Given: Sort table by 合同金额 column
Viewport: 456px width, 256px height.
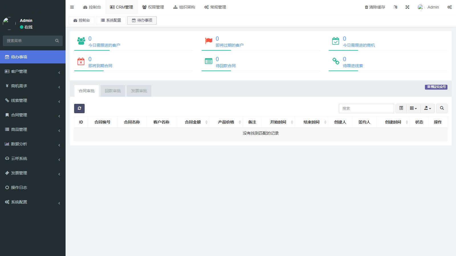Looking at the screenshot, I should pos(193,122).
